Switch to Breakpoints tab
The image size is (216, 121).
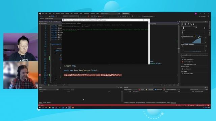(x=132, y=103)
